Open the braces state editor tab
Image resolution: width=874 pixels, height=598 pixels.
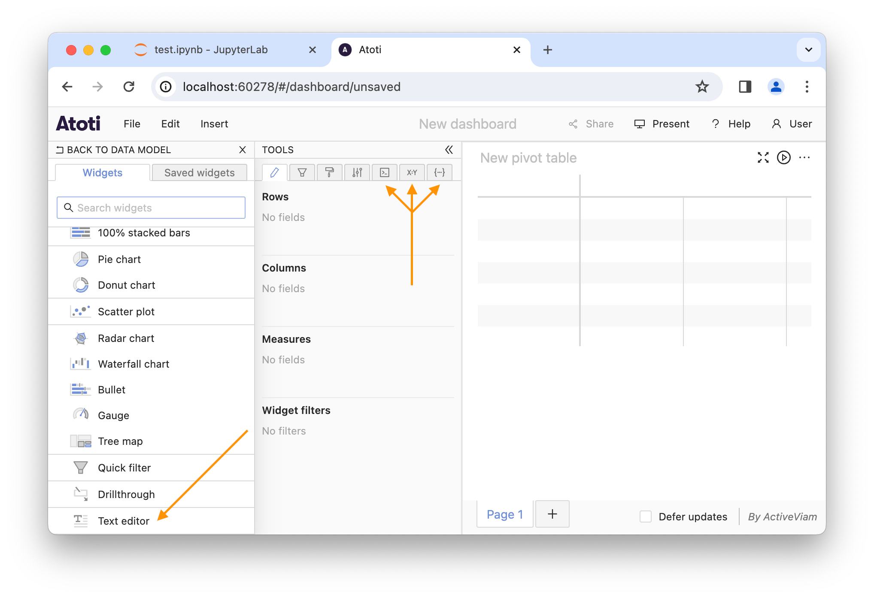pyautogui.click(x=439, y=172)
